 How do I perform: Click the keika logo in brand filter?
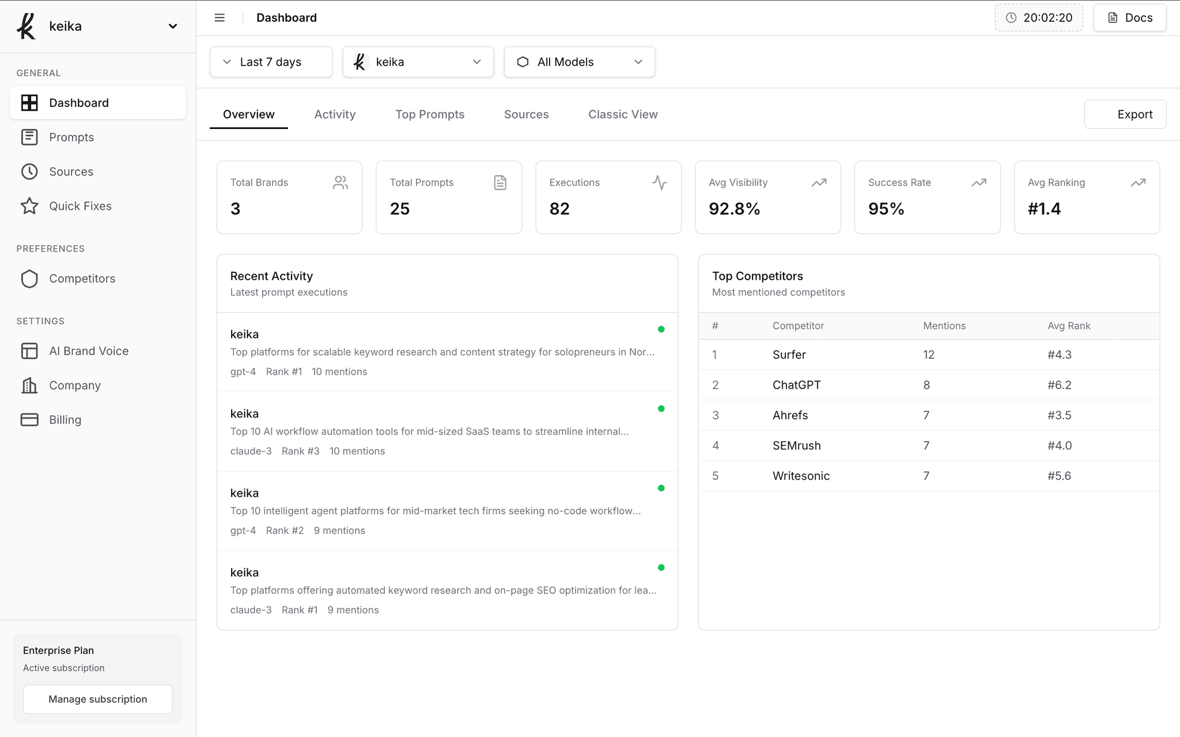(360, 62)
